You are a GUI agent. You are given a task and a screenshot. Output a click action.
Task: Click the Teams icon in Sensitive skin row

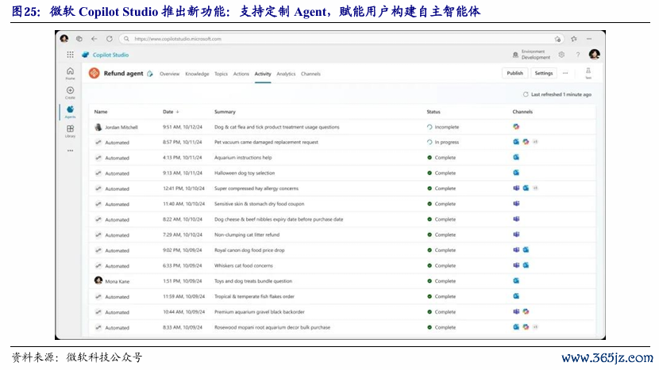516,204
